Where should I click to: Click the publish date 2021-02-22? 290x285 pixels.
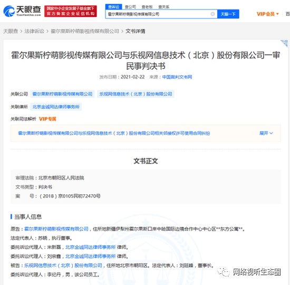click(132, 77)
